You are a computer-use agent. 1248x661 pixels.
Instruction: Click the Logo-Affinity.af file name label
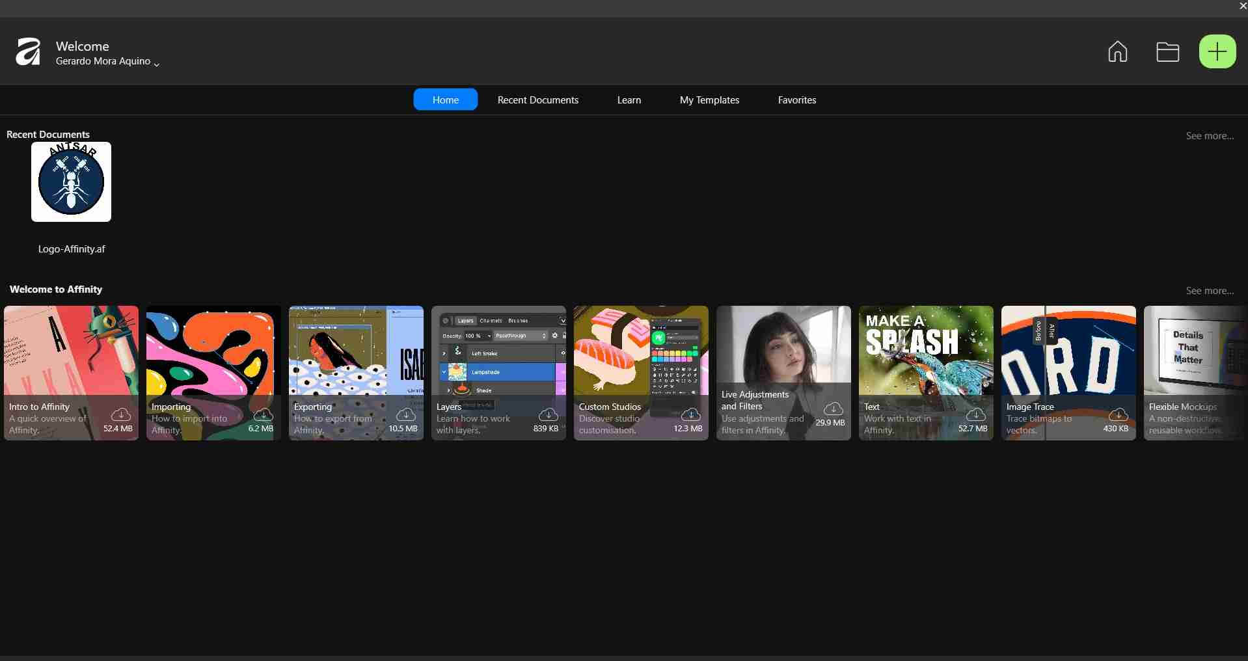tap(72, 249)
